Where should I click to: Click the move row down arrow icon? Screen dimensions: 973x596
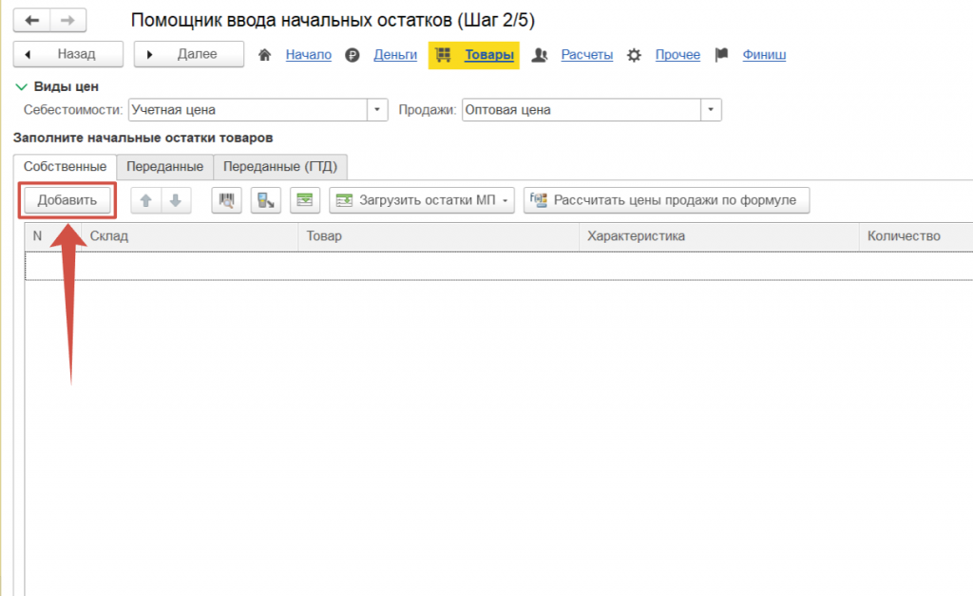coord(175,200)
